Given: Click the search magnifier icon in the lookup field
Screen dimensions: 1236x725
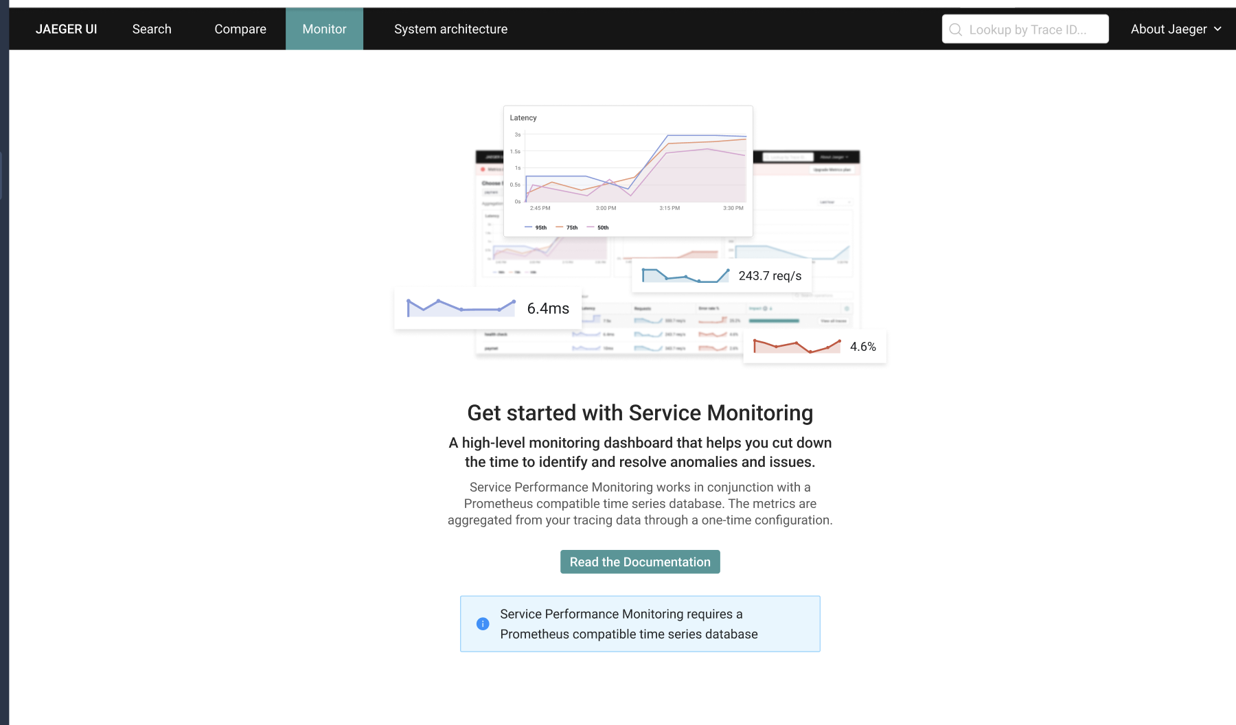Looking at the screenshot, I should click(956, 29).
